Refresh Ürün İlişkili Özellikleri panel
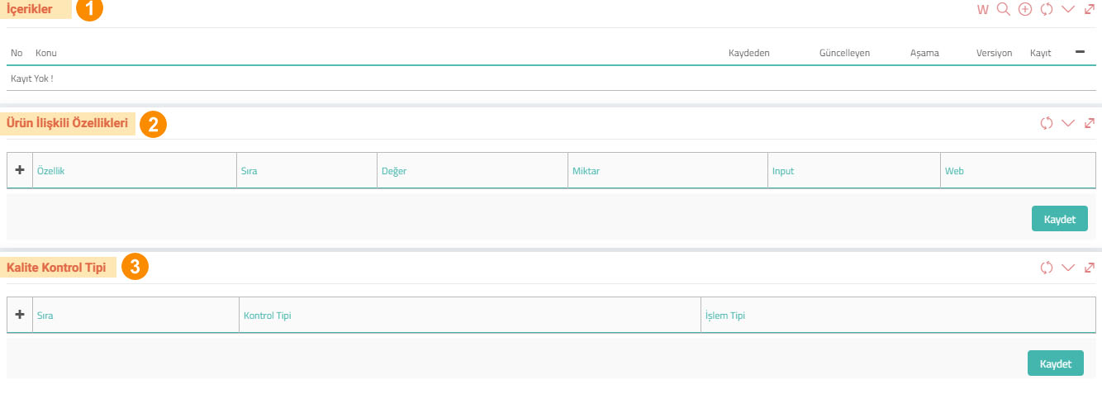The height and width of the screenshot is (413, 1102). pyautogui.click(x=1047, y=123)
